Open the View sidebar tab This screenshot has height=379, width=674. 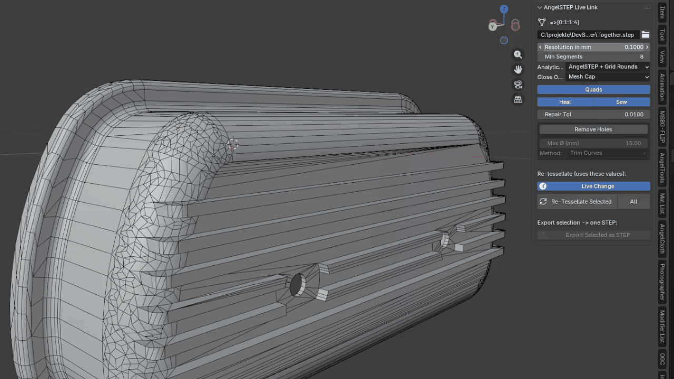coord(662,57)
